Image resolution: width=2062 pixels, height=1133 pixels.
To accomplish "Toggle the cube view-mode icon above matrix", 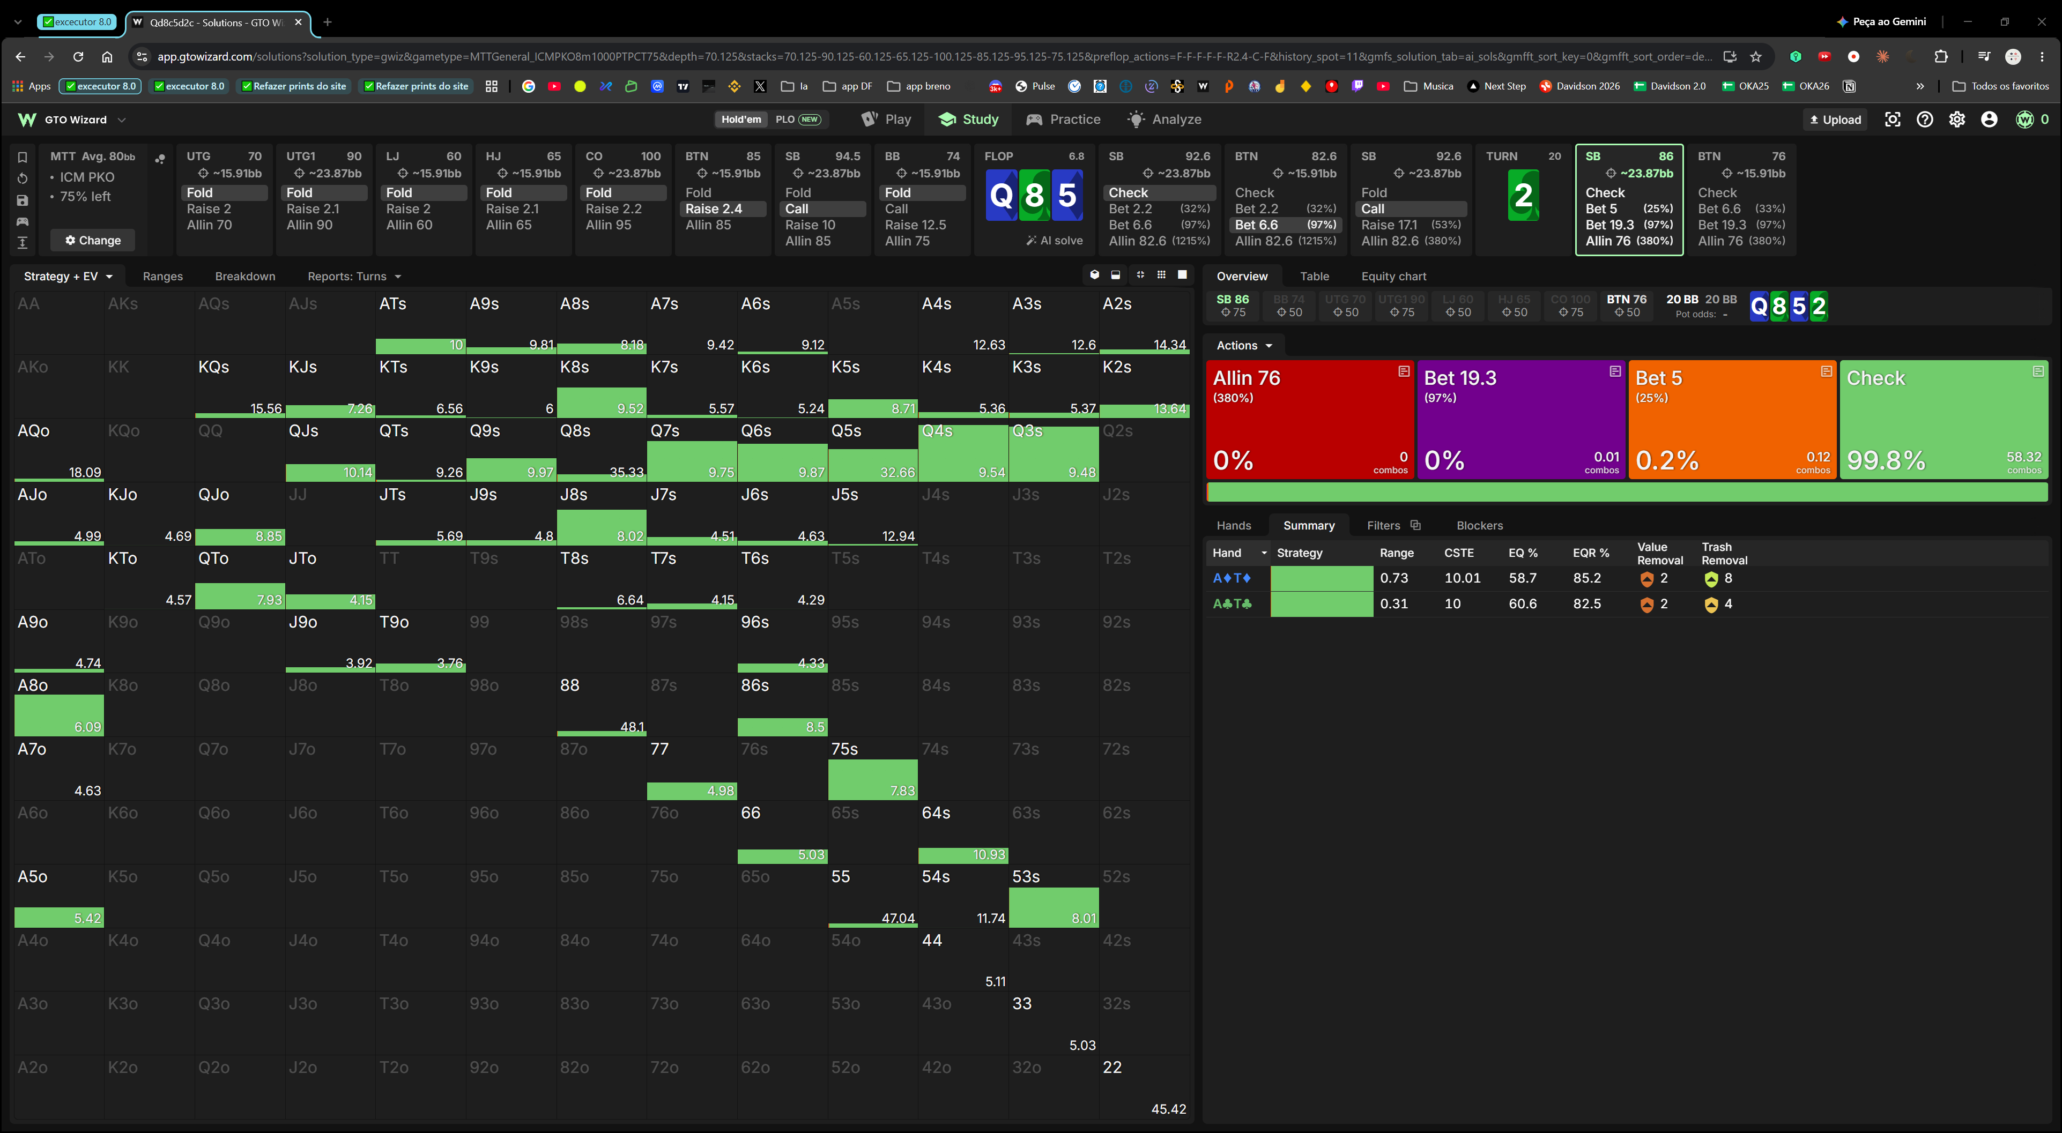I will 1094,274.
